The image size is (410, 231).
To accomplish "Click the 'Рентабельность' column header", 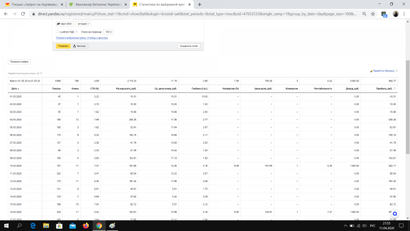I will [x=323, y=89].
